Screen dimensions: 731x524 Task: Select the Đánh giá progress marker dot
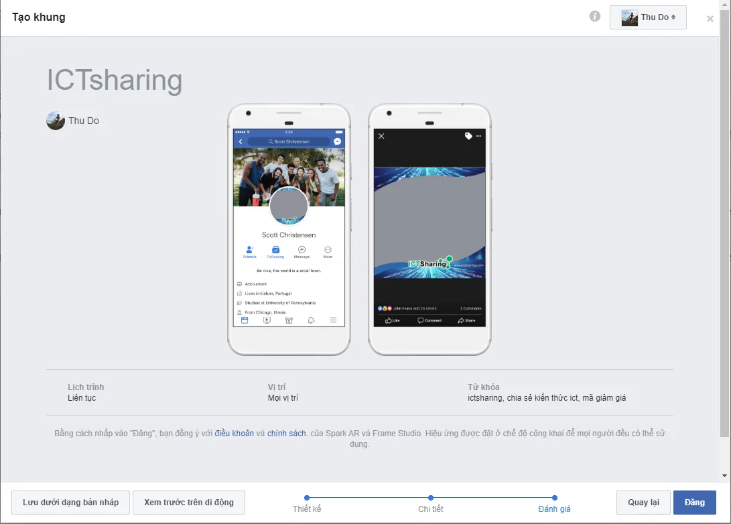tap(554, 498)
